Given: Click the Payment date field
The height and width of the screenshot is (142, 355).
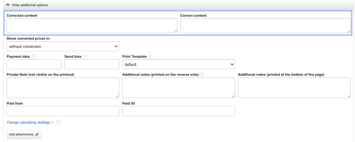Looking at the screenshot, I should coord(34,64).
